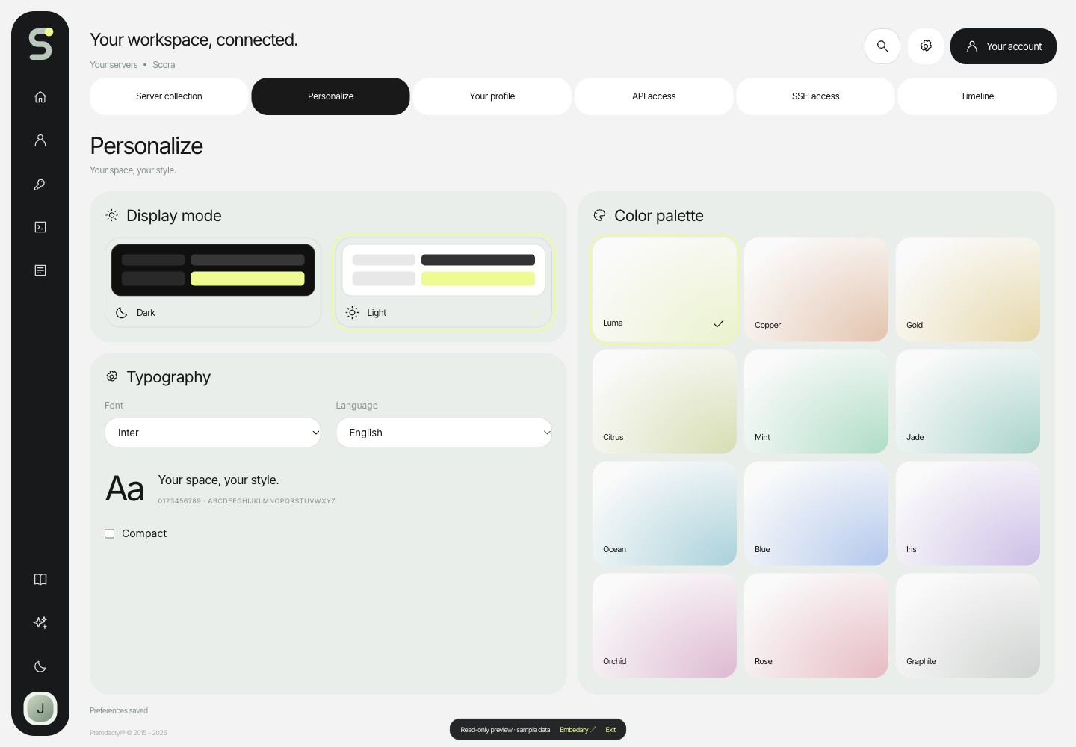Switch to the Server collection tab
The height and width of the screenshot is (747, 1076).
(169, 96)
